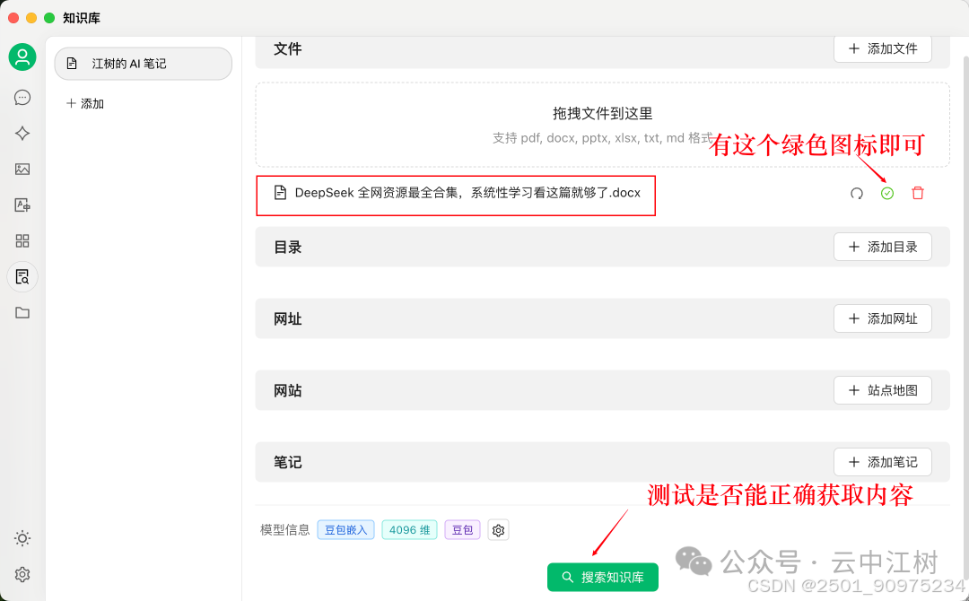The width and height of the screenshot is (969, 601).
Task: Open settings gear in the sidebar
Action: [x=22, y=574]
